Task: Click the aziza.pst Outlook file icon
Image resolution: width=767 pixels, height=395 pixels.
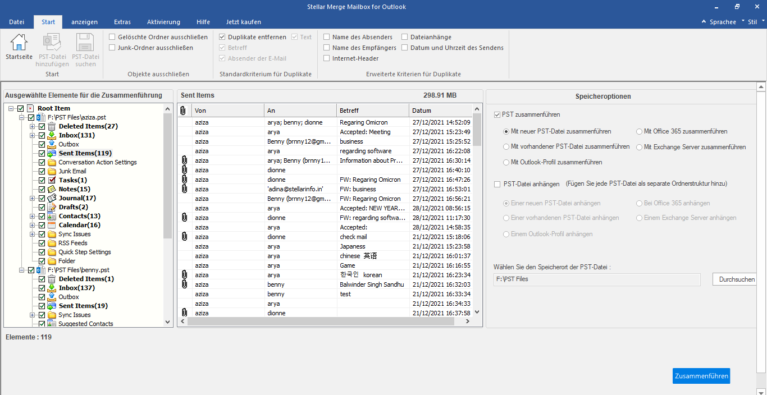Action: (40, 117)
